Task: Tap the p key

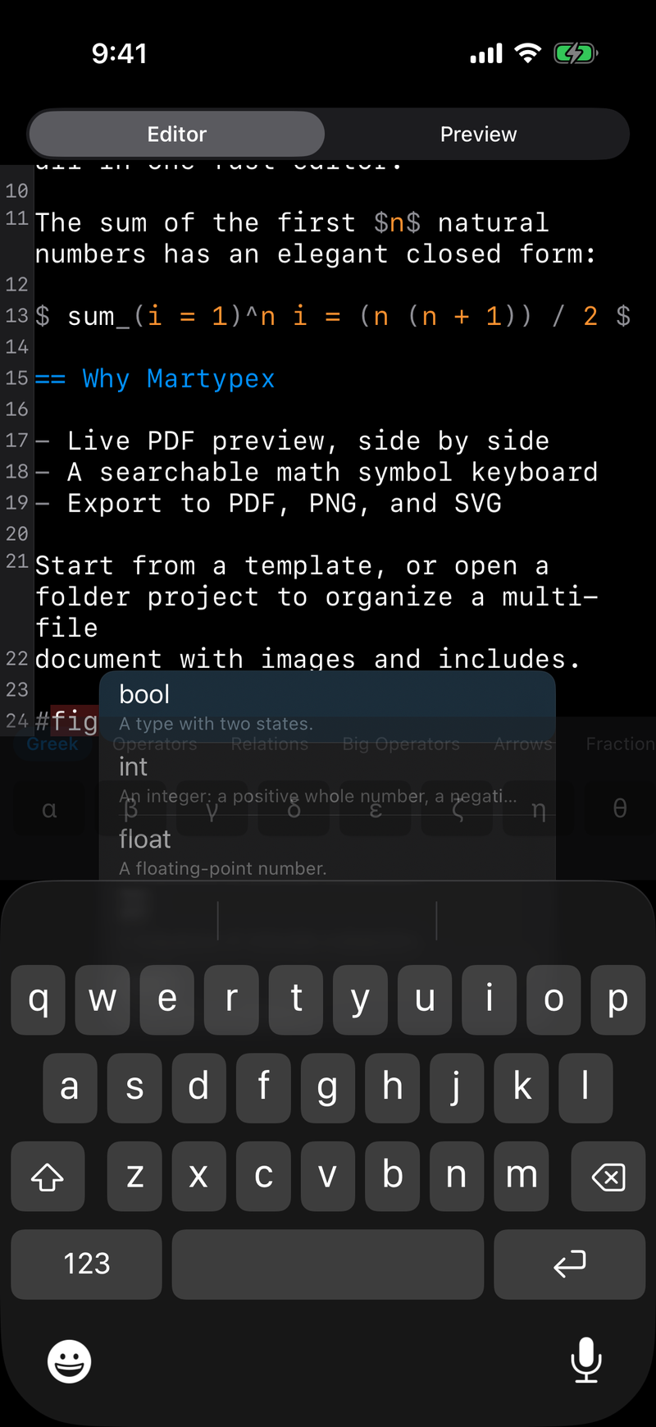Action: [617, 999]
